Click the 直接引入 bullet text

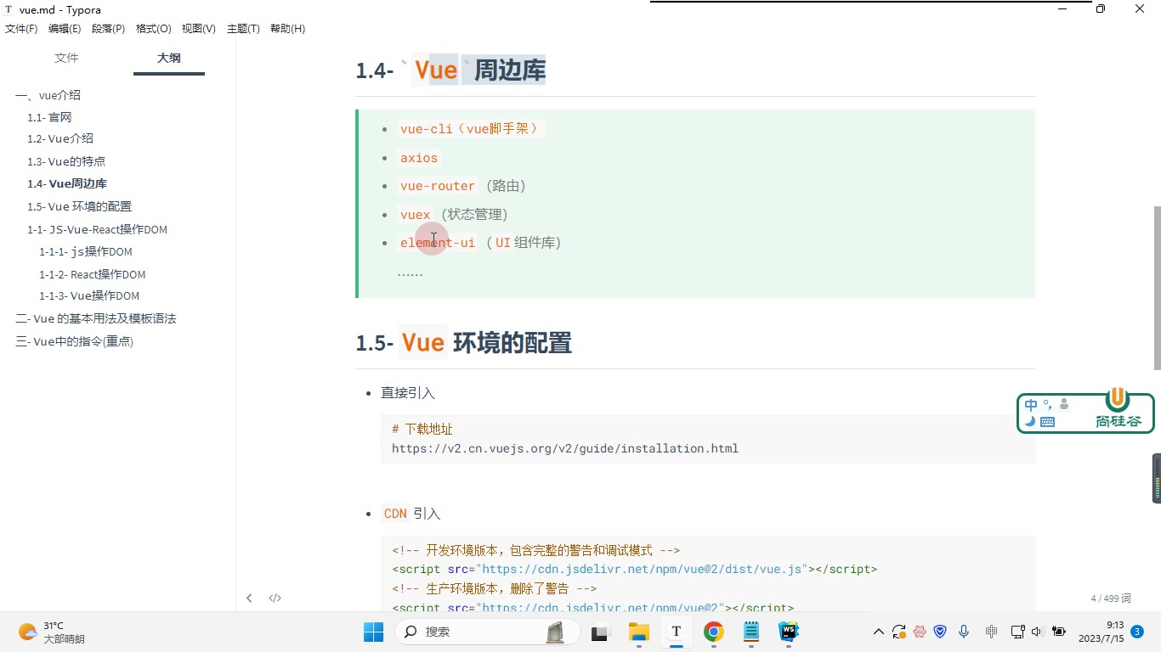click(x=408, y=393)
